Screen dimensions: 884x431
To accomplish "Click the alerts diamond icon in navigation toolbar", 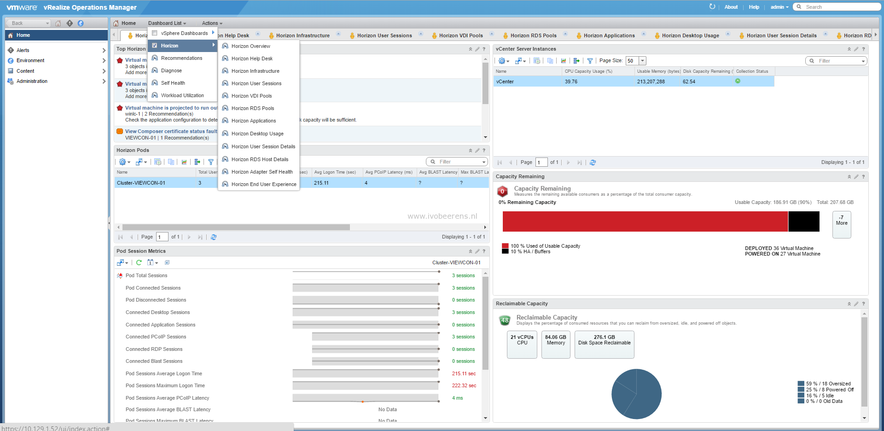I will (x=70, y=23).
